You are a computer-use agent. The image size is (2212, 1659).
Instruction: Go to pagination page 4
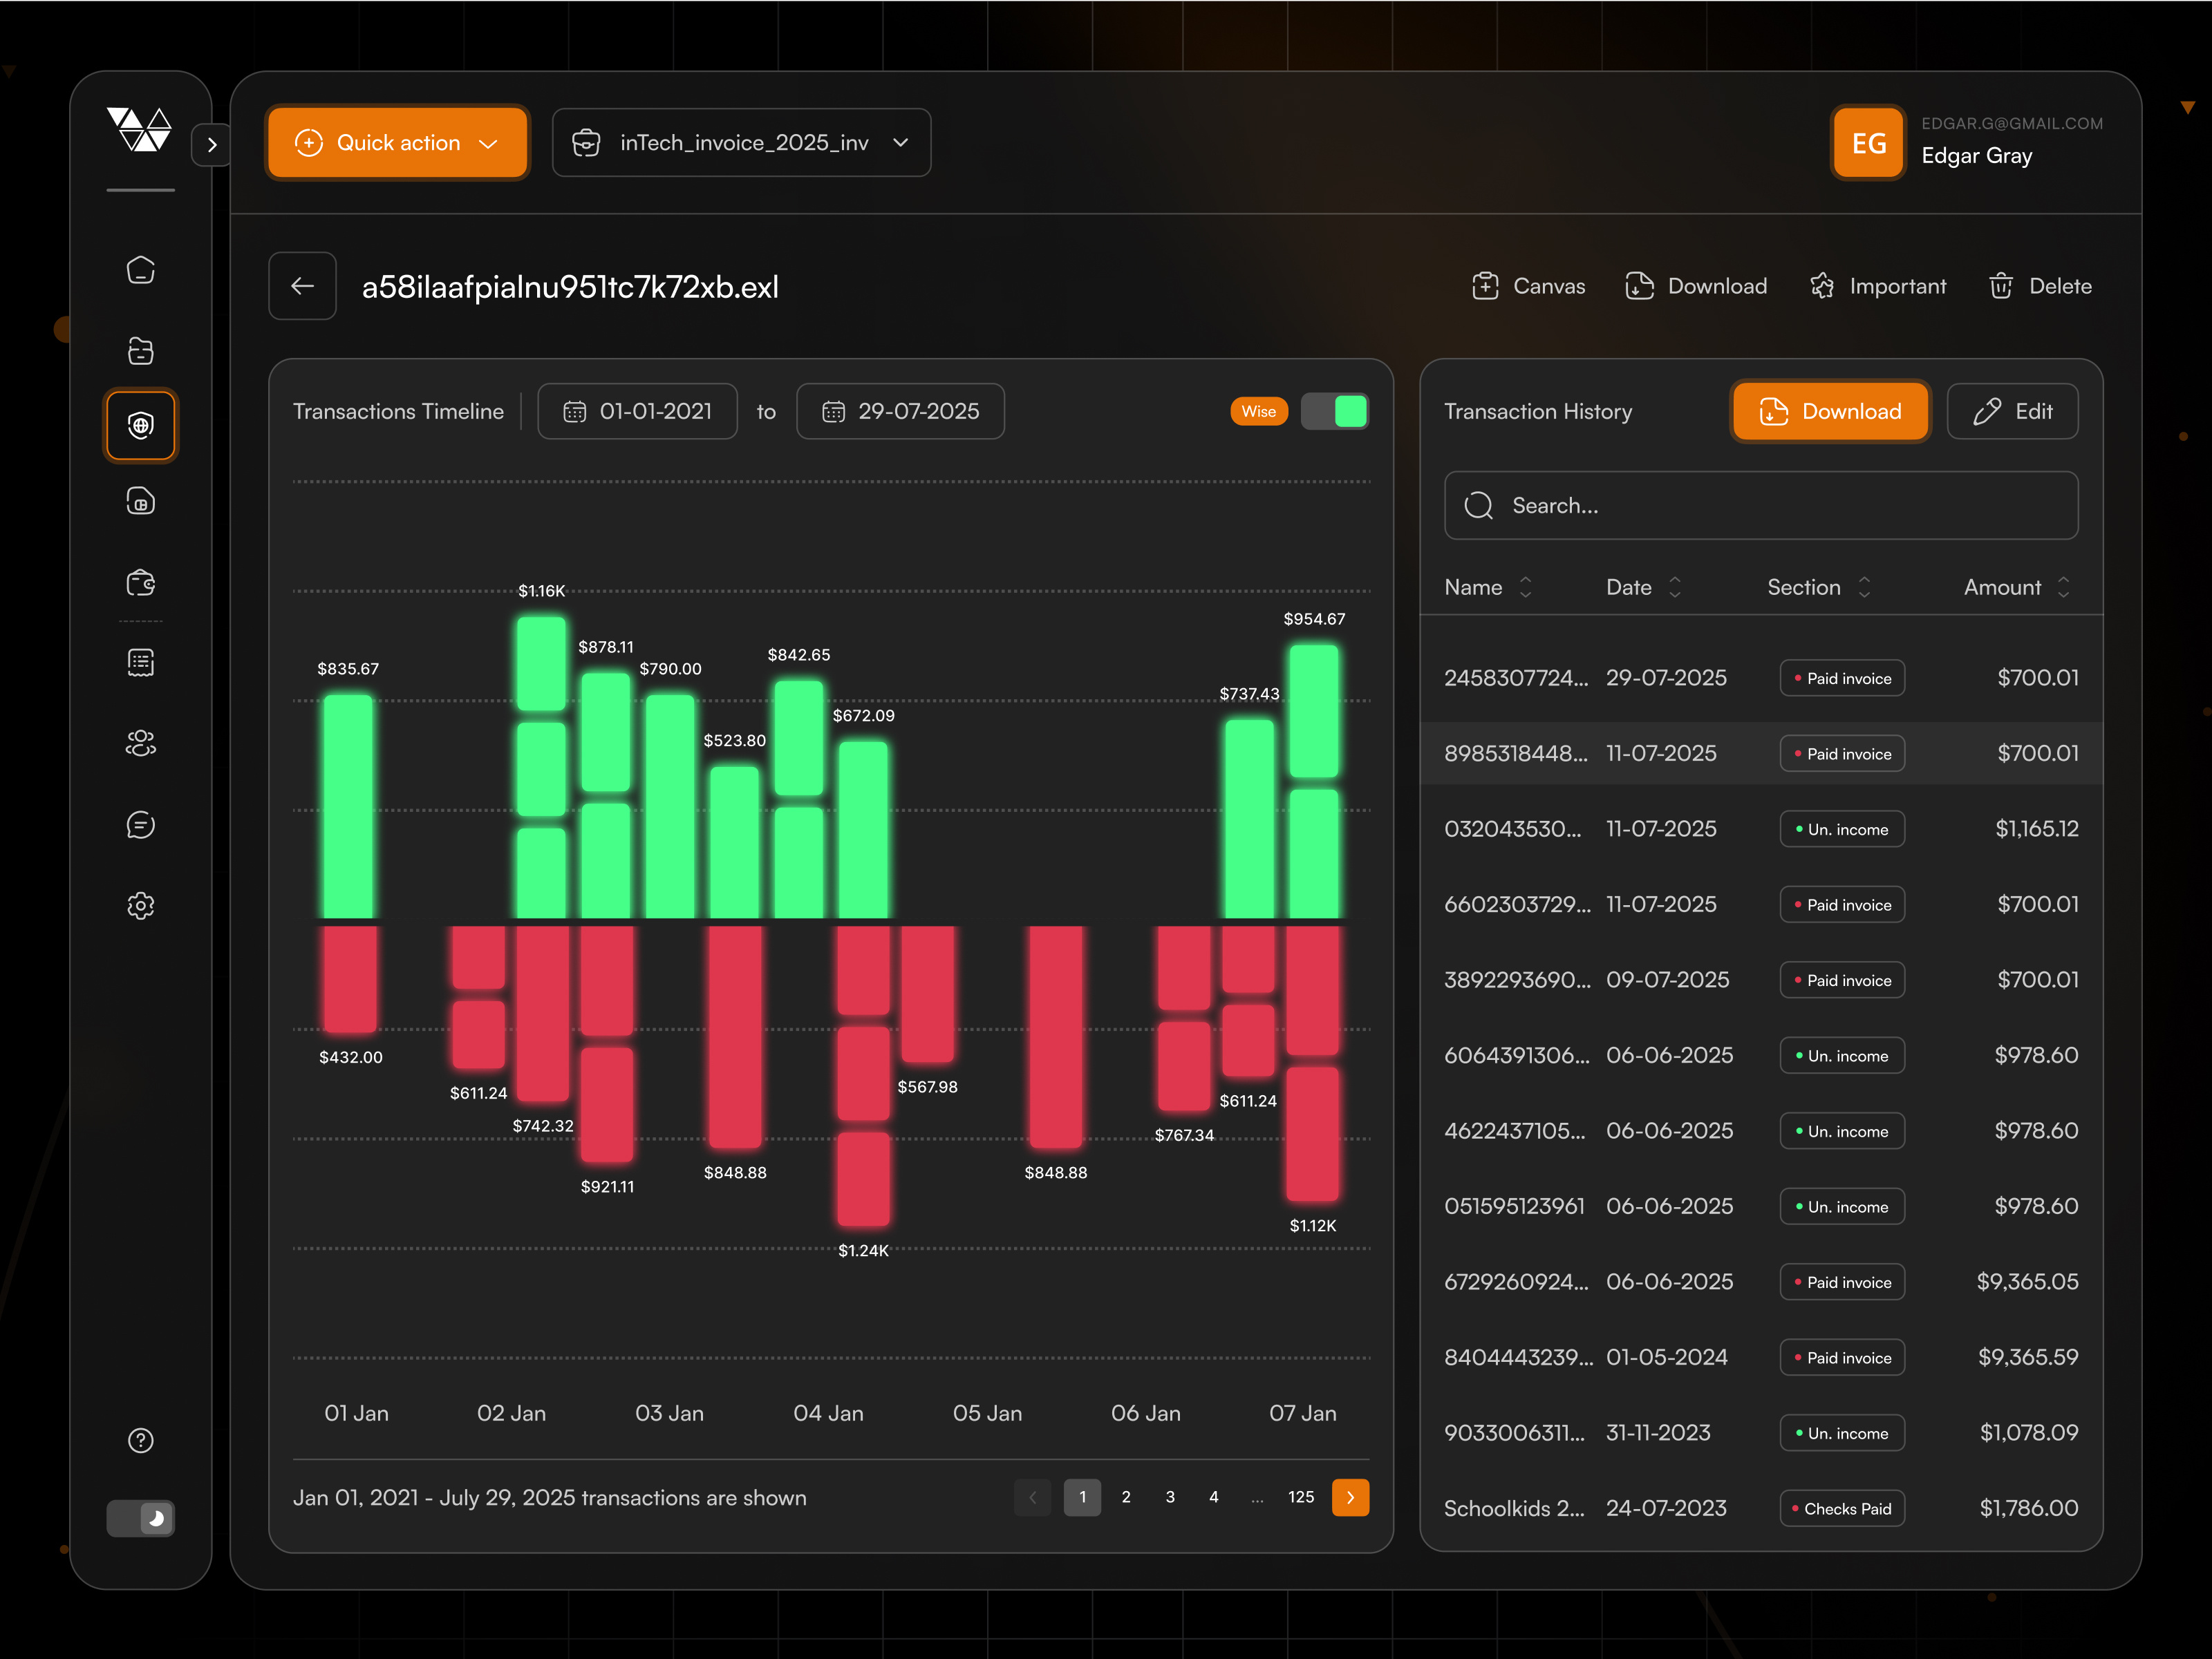click(x=1214, y=1497)
